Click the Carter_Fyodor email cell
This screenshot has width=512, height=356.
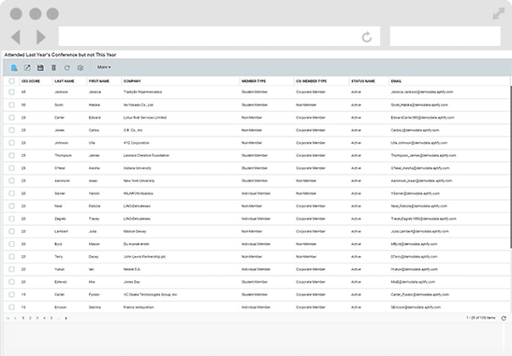click(x=420, y=294)
